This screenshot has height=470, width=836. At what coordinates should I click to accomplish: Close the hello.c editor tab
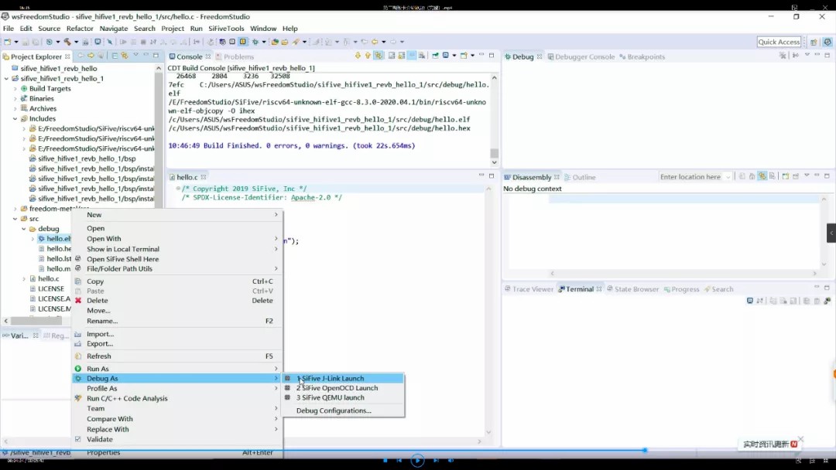click(x=203, y=177)
